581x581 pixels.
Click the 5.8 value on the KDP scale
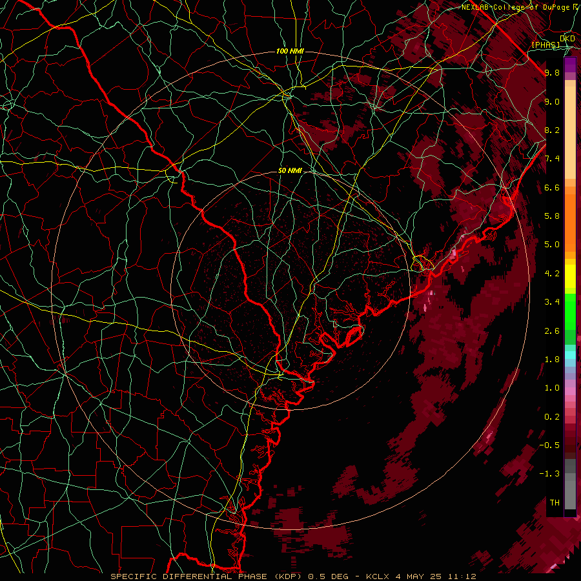click(552, 216)
